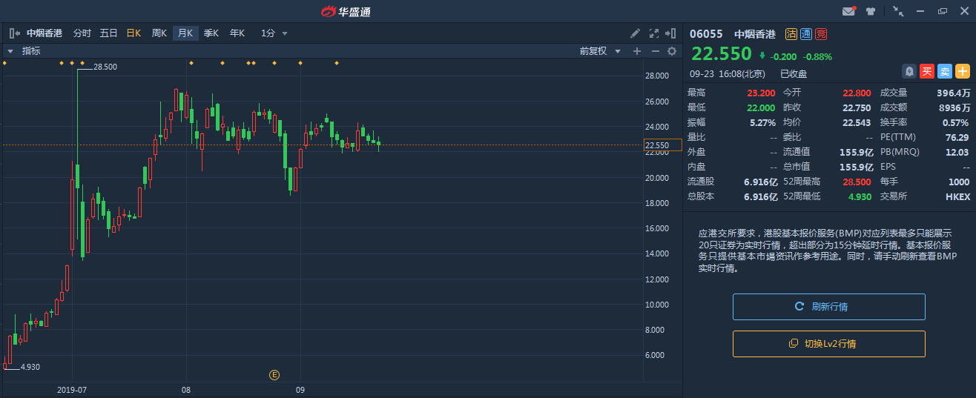Open the mail messages icon
The image size is (976, 398).
click(x=848, y=11)
